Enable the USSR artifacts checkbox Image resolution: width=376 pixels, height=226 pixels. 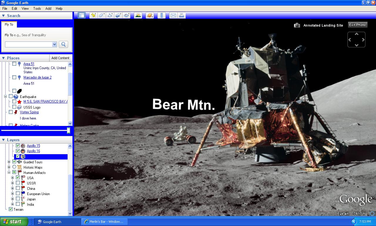point(18,183)
